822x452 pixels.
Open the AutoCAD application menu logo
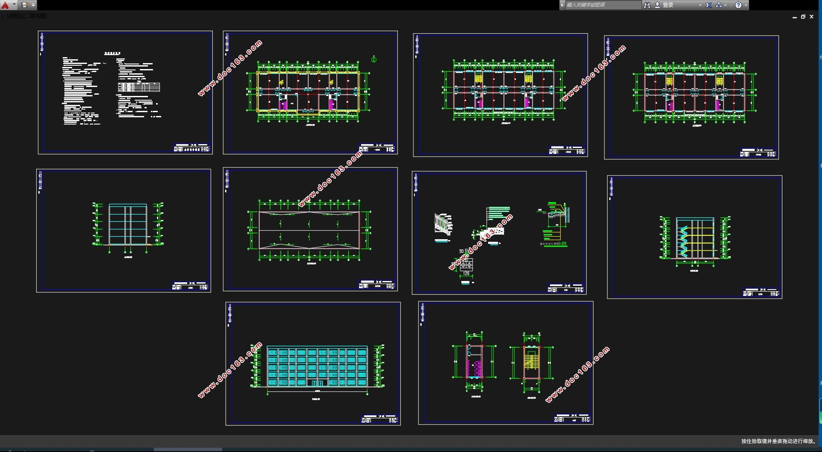coord(5,5)
